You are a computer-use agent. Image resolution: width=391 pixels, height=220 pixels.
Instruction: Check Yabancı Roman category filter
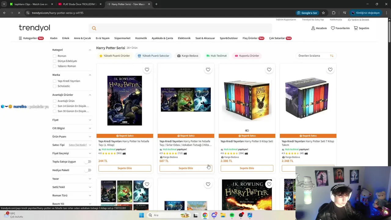tap(54, 66)
